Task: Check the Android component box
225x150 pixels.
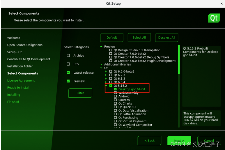Action: click(x=115, y=96)
